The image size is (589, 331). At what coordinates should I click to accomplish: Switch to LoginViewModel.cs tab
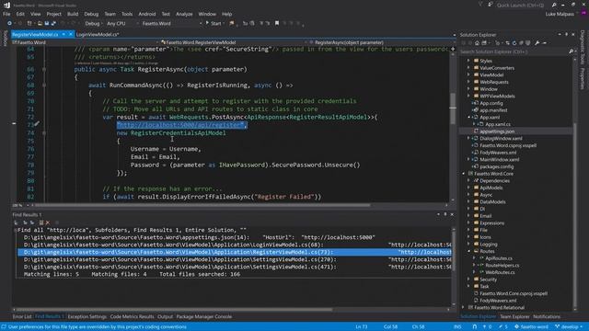98,34
